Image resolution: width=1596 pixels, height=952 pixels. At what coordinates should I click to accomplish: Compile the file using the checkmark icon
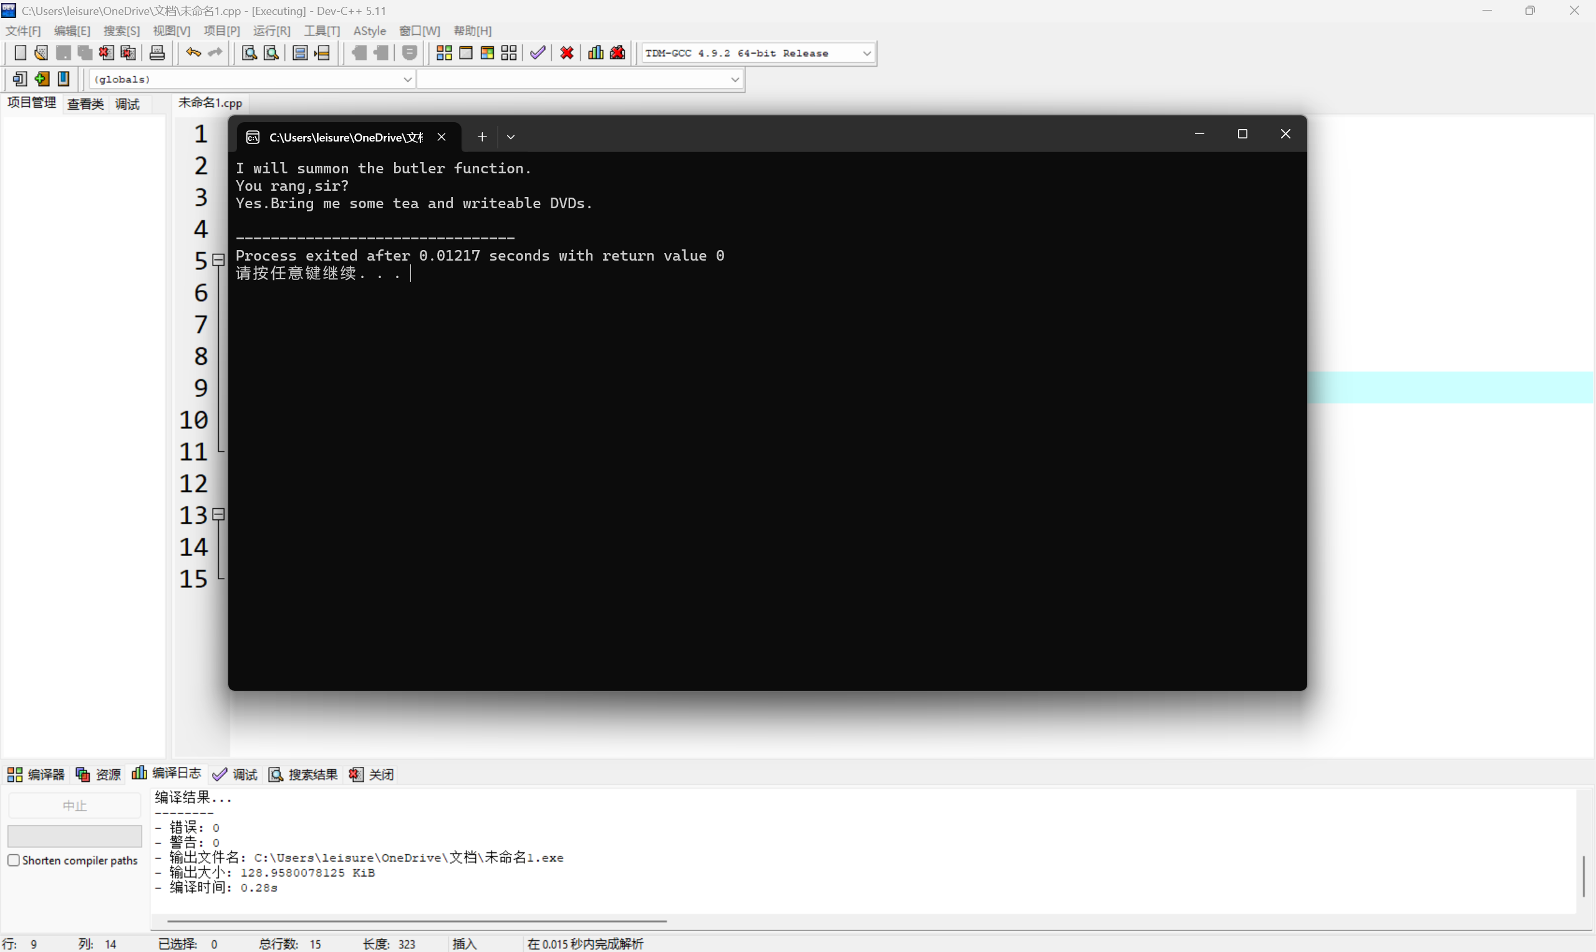tap(537, 52)
